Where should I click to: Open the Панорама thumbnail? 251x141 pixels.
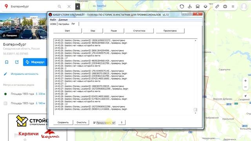[x=24, y=26]
